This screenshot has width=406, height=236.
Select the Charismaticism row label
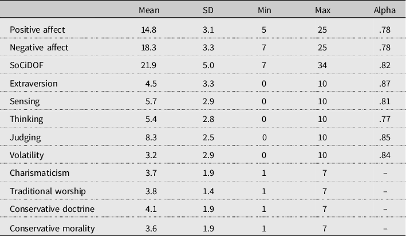pyautogui.click(x=40, y=173)
